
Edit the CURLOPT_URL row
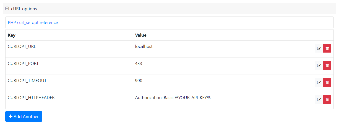(319, 48)
